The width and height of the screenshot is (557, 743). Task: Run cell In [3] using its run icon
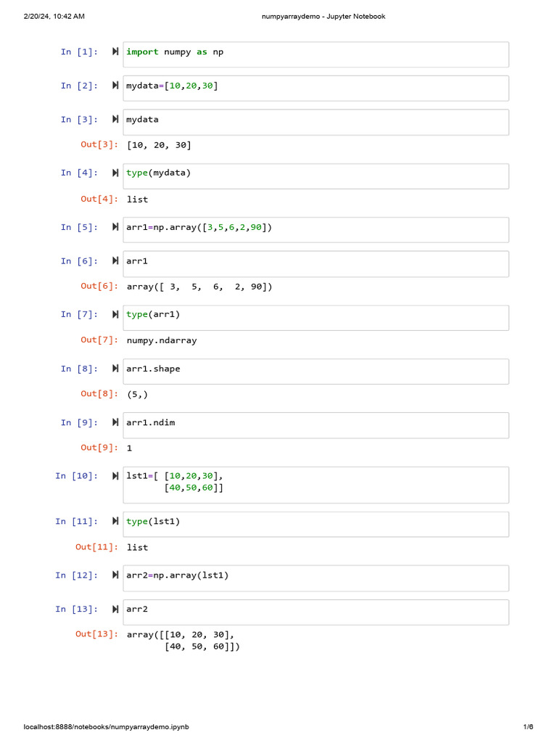click(x=115, y=119)
